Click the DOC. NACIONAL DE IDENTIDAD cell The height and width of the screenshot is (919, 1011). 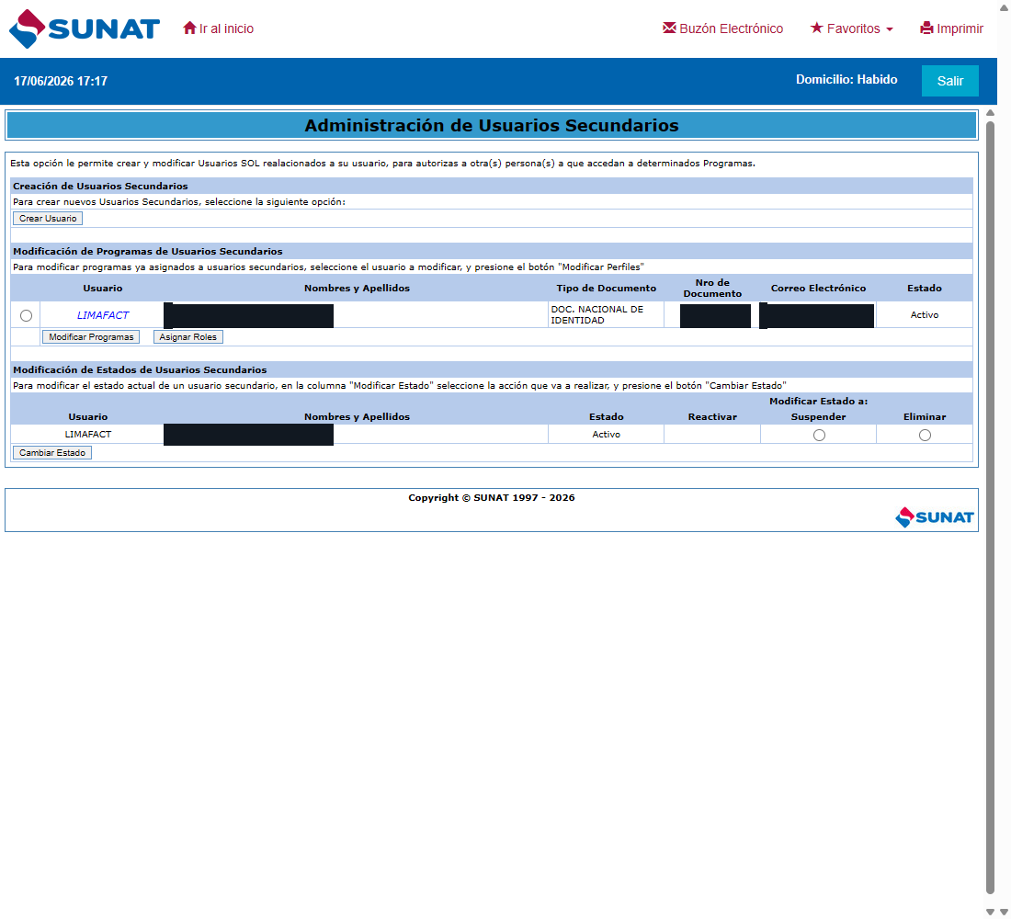[x=606, y=314]
